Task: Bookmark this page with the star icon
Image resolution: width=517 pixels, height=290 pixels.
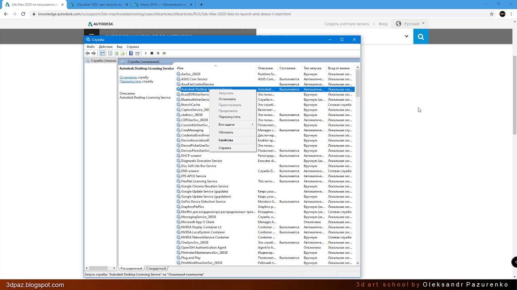Action: pyautogui.click(x=492, y=14)
